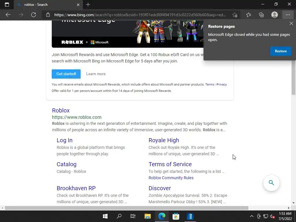Open the Privacy link
296x222 pixels.
(x=222, y=84)
